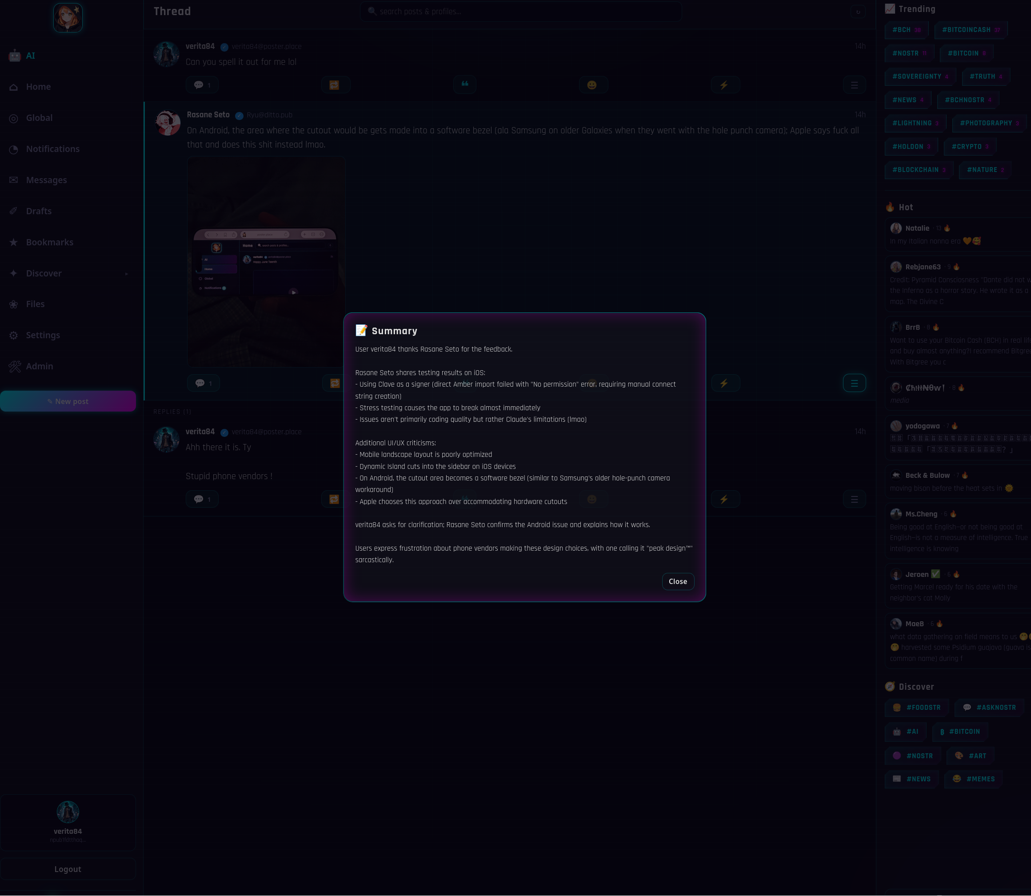This screenshot has height=896, width=1031.
Task: Focus the search posts & profiles field
Action: 520,11
